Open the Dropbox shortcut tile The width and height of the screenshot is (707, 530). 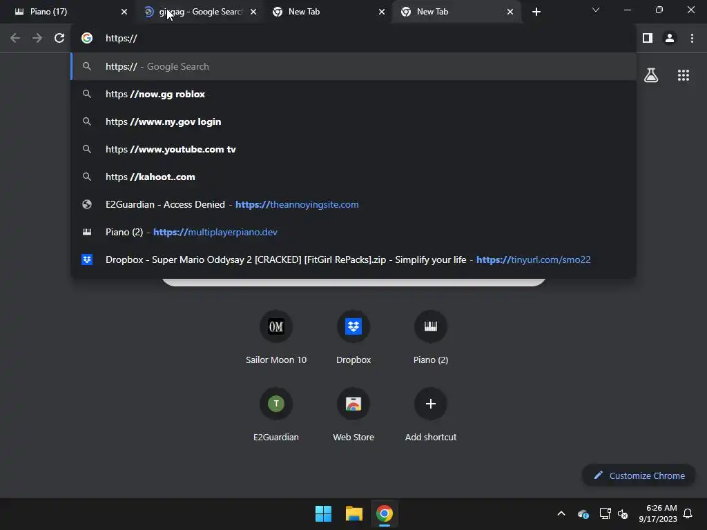[353, 338]
